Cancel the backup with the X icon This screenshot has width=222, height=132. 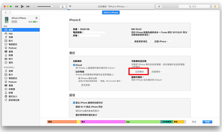tap(70, 6)
